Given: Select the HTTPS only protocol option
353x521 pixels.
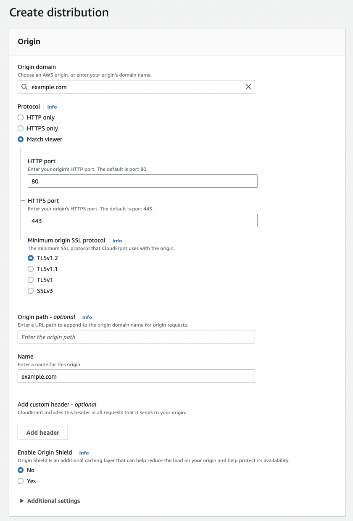Looking at the screenshot, I should point(21,128).
